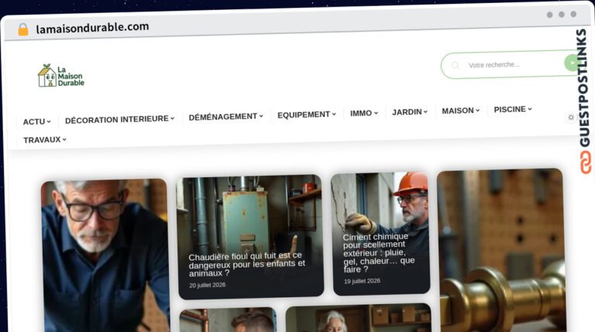595x332 pixels.
Task: Click the Votre recherche search field
Action: pos(510,65)
